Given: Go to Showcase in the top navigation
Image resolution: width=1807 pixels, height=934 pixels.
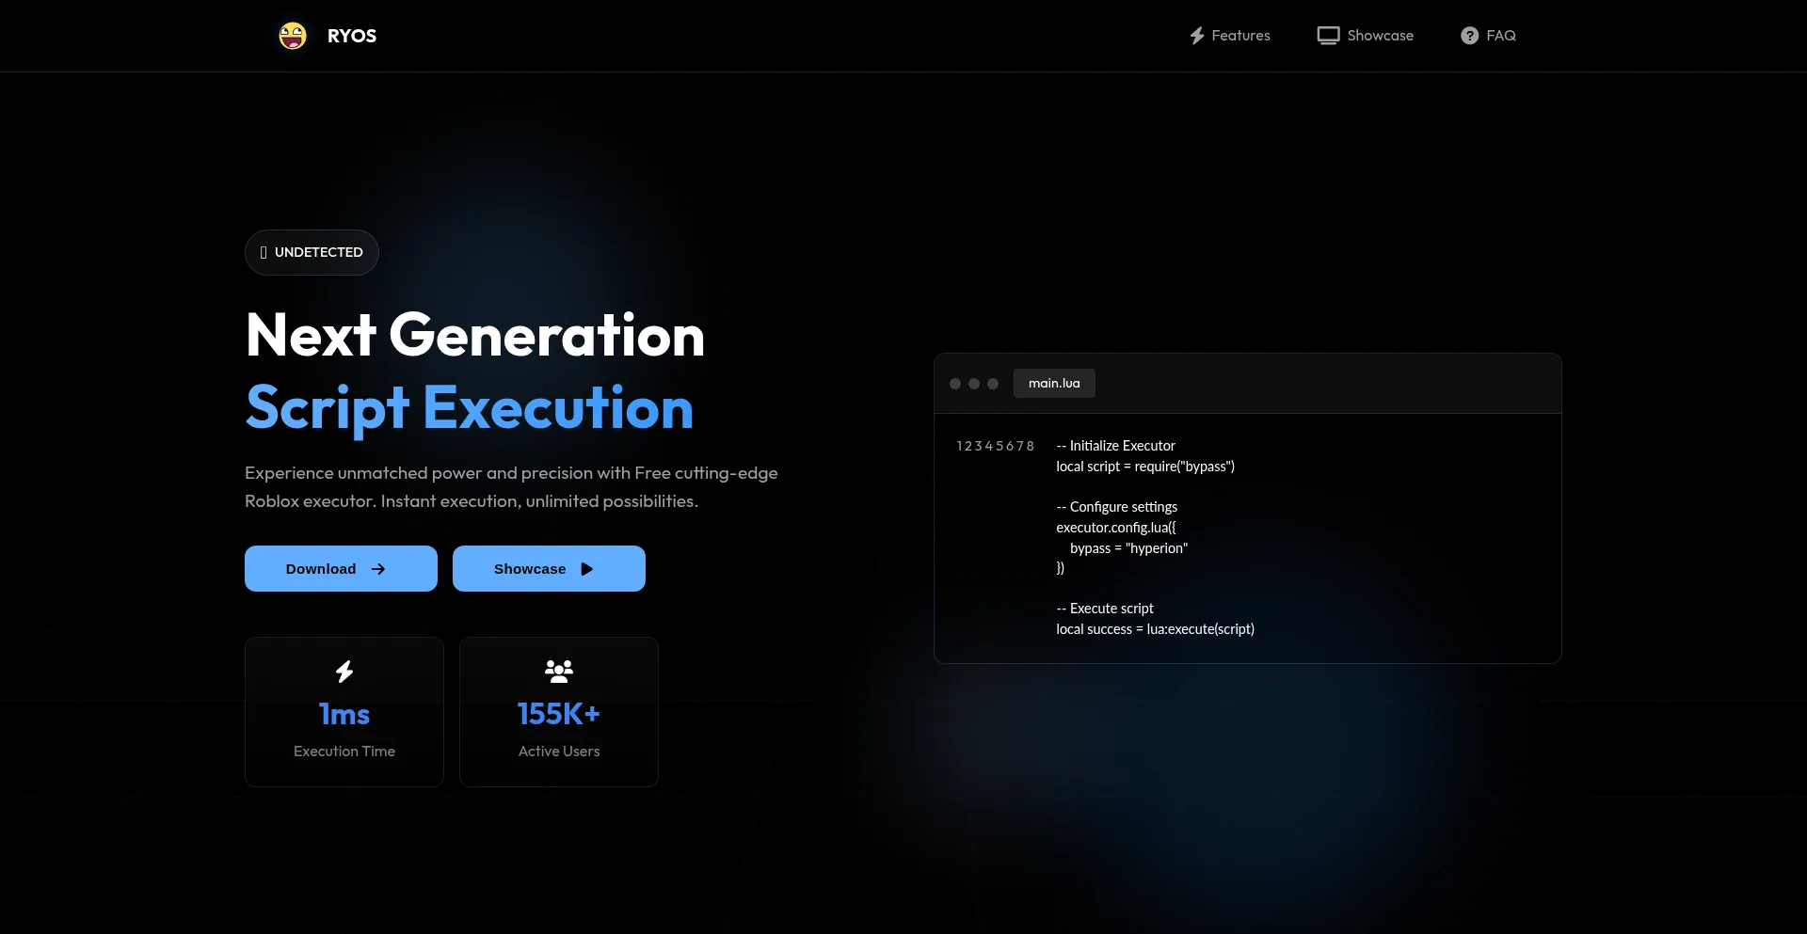Looking at the screenshot, I should [1380, 36].
